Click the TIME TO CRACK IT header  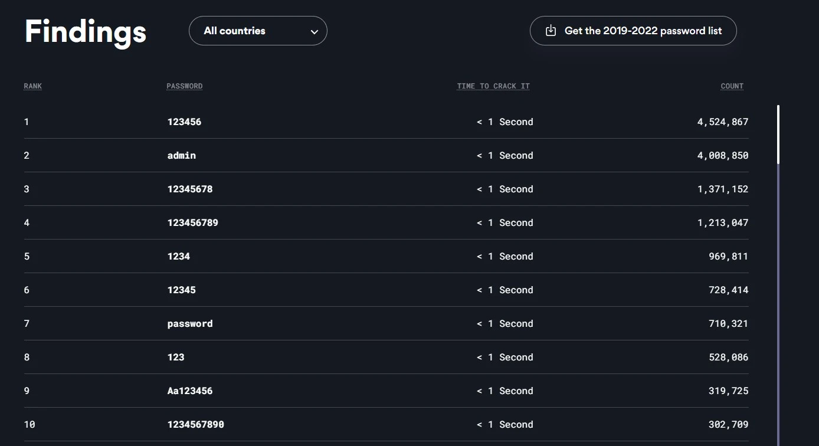[493, 86]
